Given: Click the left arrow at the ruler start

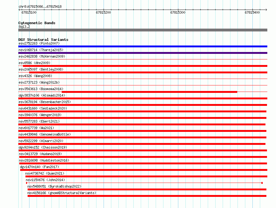Looking at the screenshot, I should click(20, 10).
